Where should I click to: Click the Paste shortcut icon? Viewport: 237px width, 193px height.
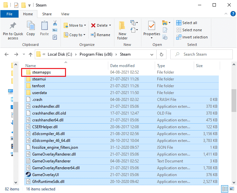pyautogui.click(x=55, y=37)
